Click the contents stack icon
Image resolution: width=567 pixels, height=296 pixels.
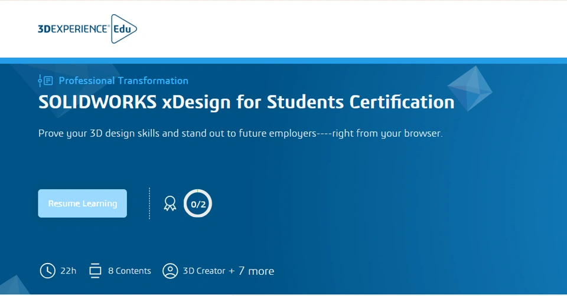pos(96,271)
